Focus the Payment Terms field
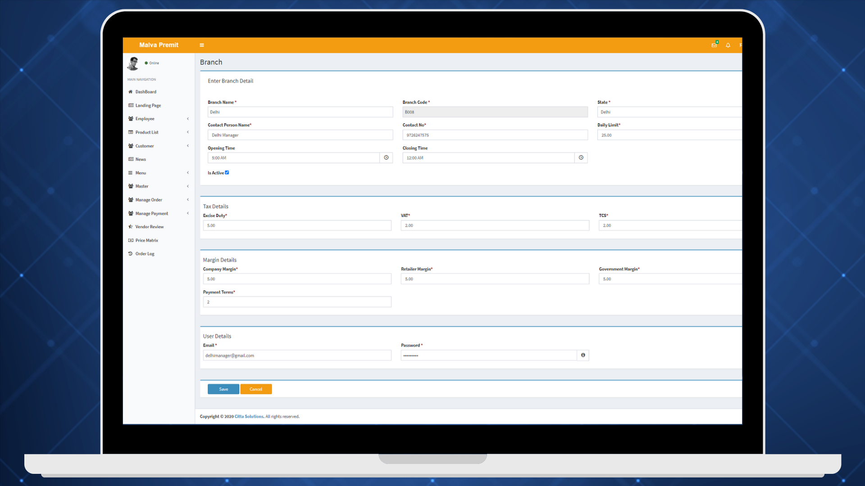The width and height of the screenshot is (865, 486). [x=297, y=302]
